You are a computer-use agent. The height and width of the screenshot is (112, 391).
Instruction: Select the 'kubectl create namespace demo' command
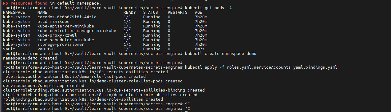221,53
